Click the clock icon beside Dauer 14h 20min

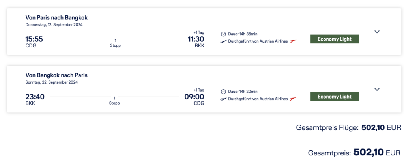point(223,92)
